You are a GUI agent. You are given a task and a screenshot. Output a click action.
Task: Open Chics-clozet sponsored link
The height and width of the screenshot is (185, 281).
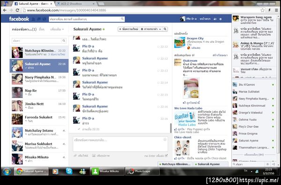point(183,137)
